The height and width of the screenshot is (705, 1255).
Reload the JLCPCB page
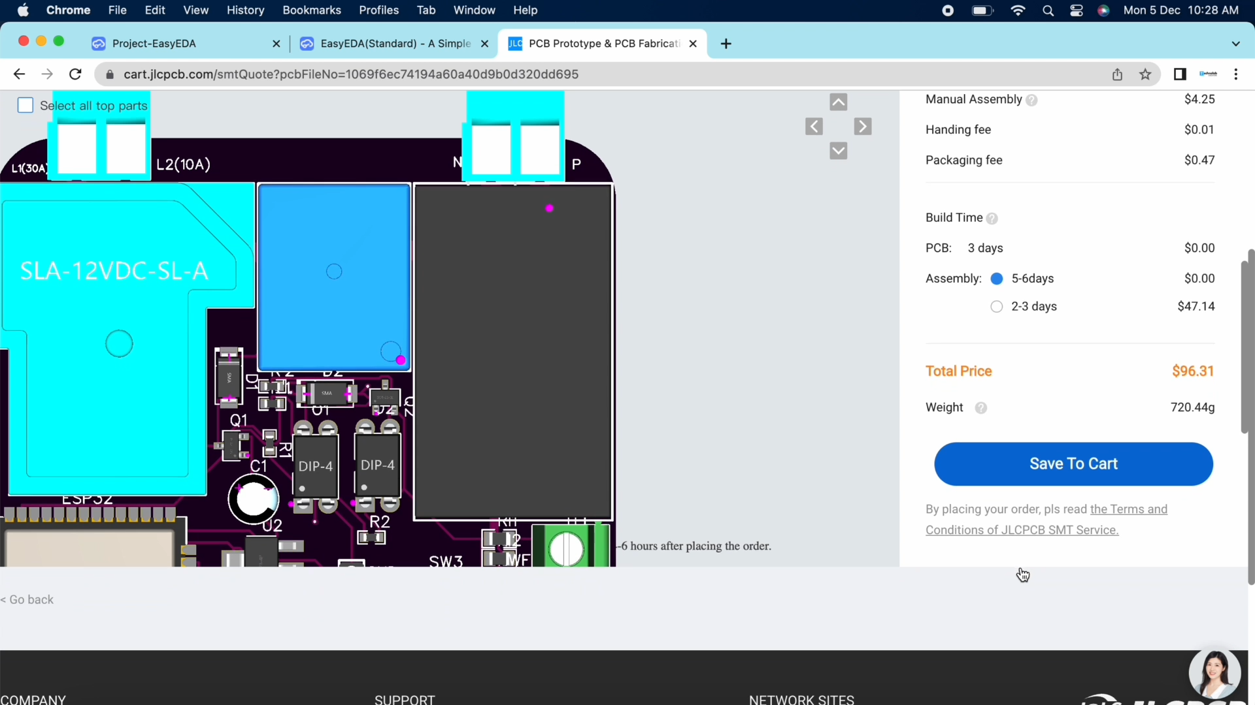75,74
